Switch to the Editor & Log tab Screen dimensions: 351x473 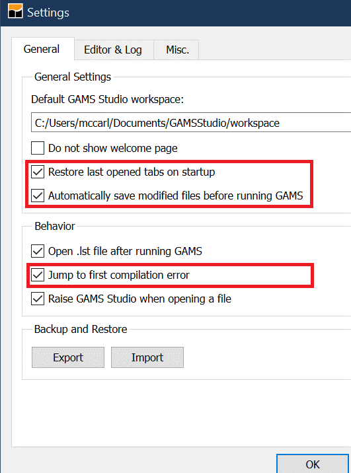pos(114,50)
